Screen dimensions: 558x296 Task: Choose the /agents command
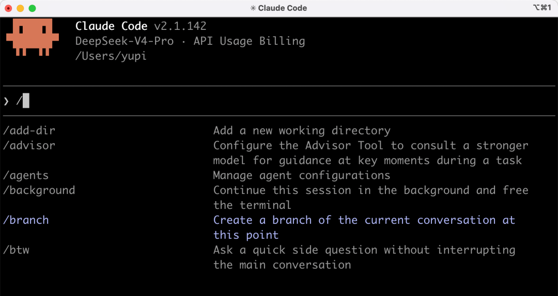(26, 175)
